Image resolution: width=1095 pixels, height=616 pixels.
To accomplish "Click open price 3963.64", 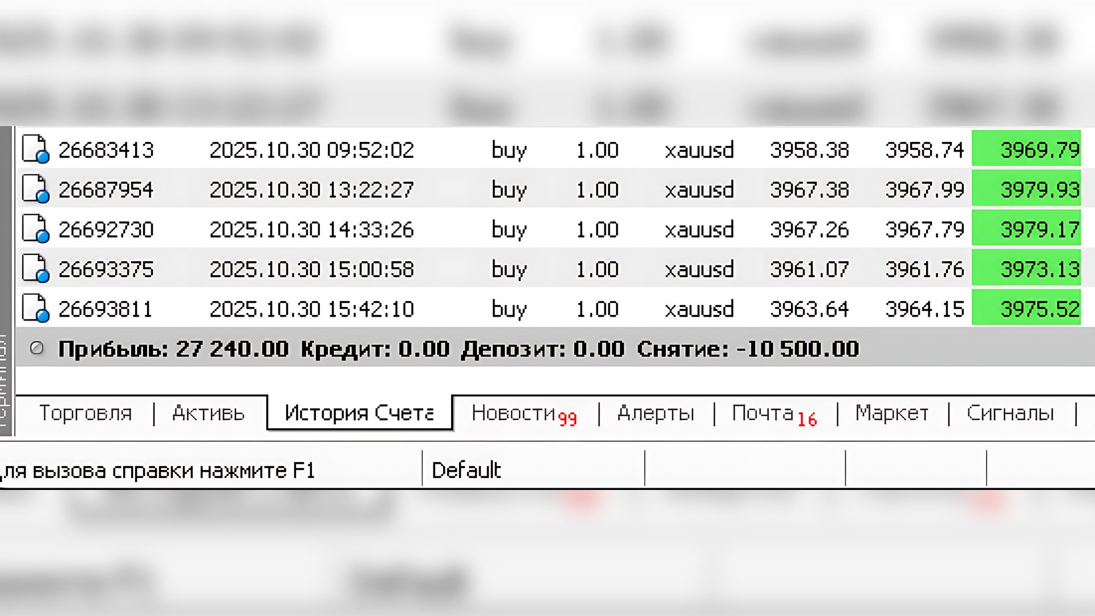I will (810, 309).
